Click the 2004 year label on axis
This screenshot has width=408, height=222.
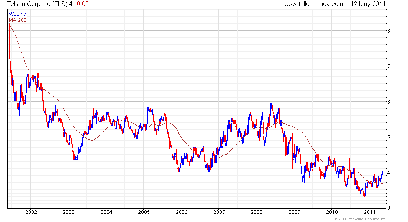[x=106, y=212]
